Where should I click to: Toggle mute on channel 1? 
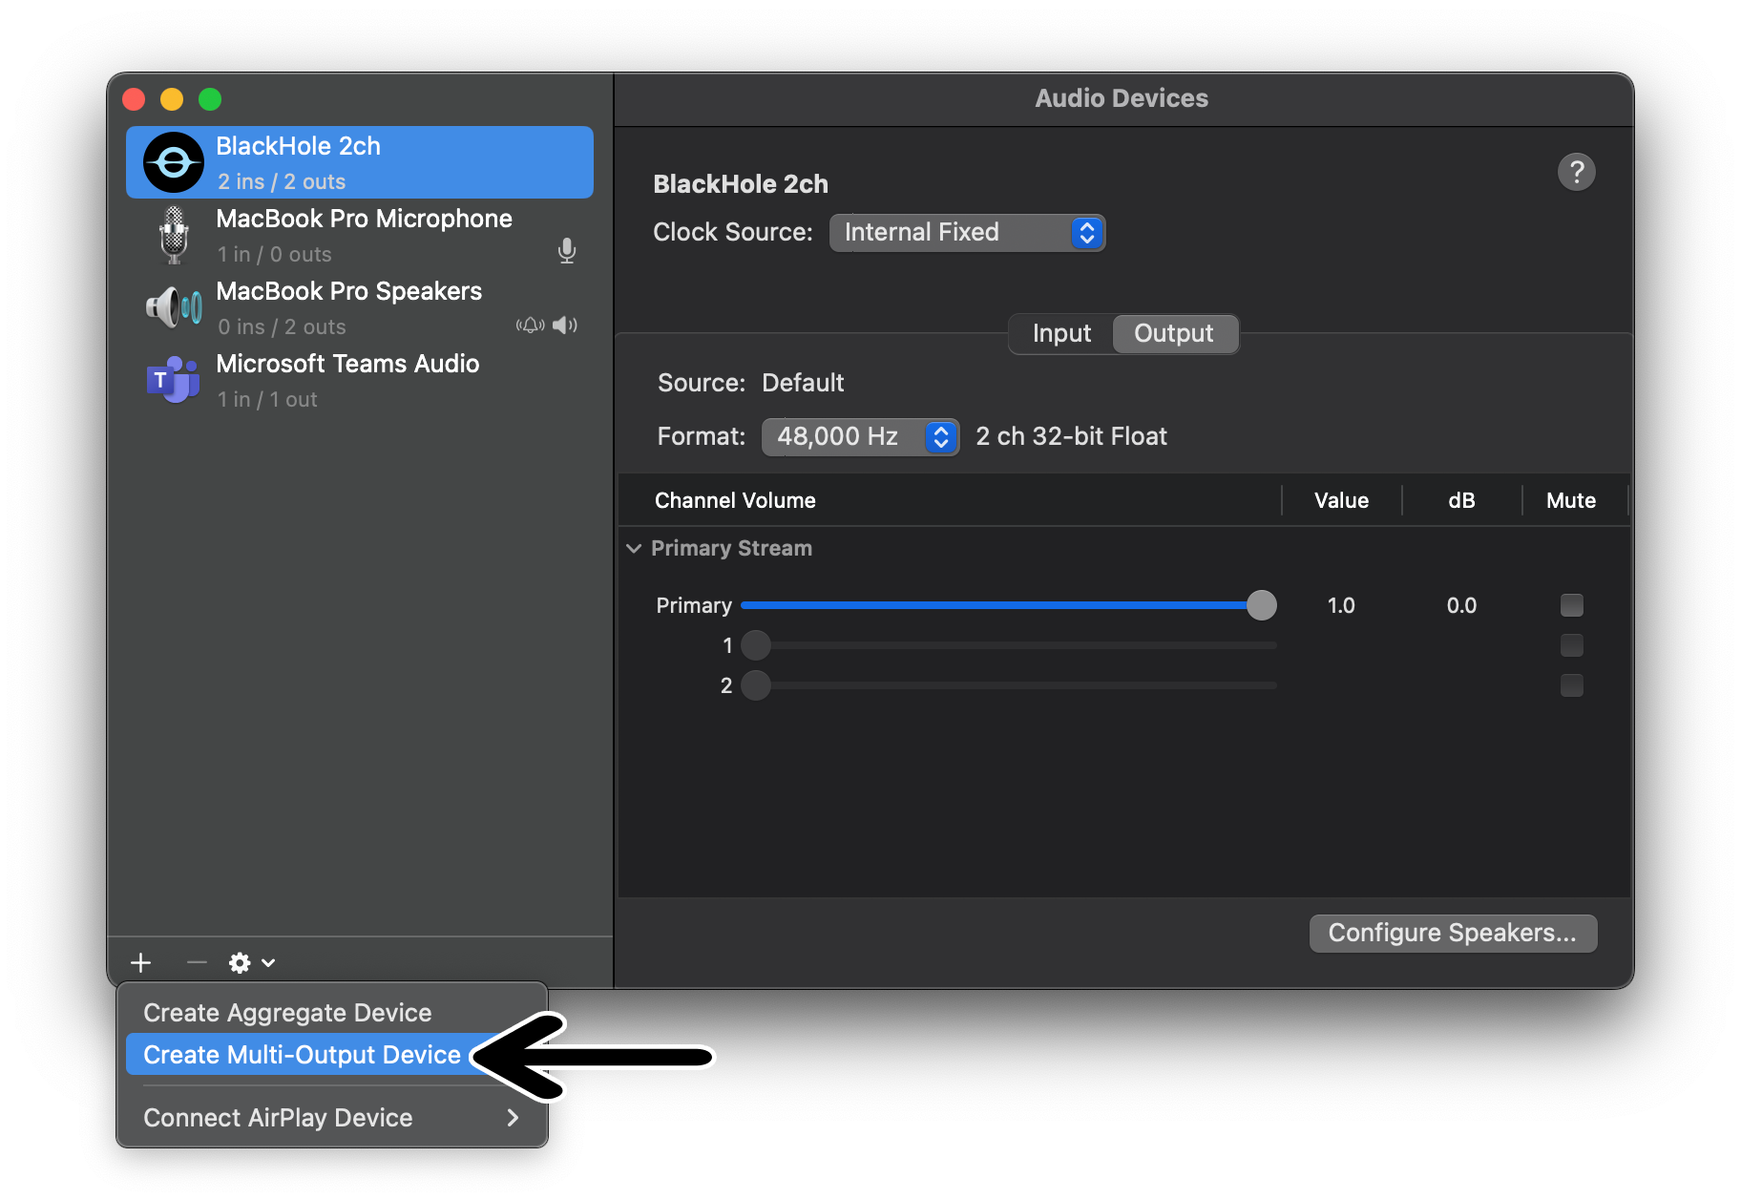pos(1571,644)
